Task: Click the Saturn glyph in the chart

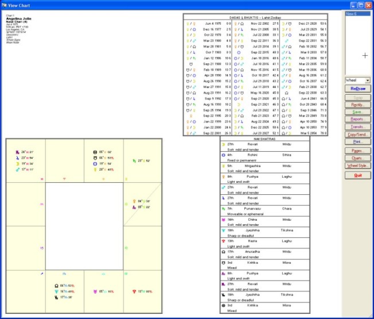Action: point(134,161)
